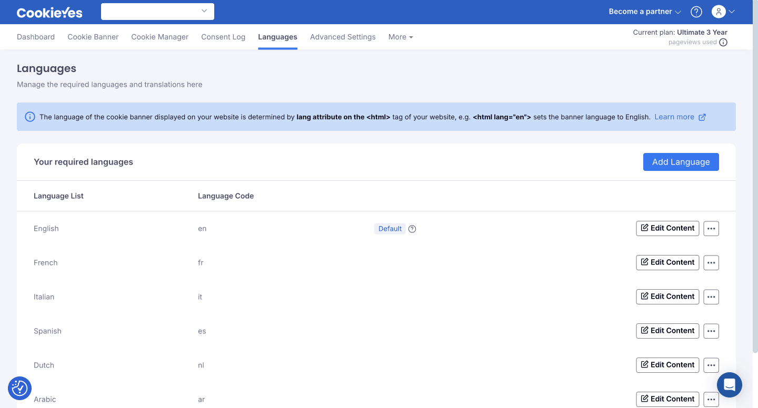758x408 pixels.
Task: Click the info icon in blue notice
Action: click(30, 117)
